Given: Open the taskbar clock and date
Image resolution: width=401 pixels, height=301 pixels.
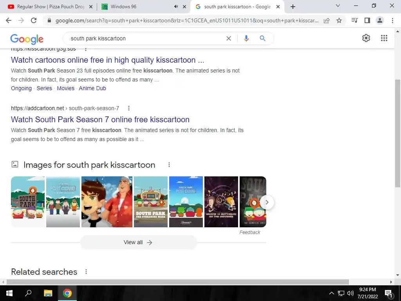Looking at the screenshot, I should tap(367, 293).
